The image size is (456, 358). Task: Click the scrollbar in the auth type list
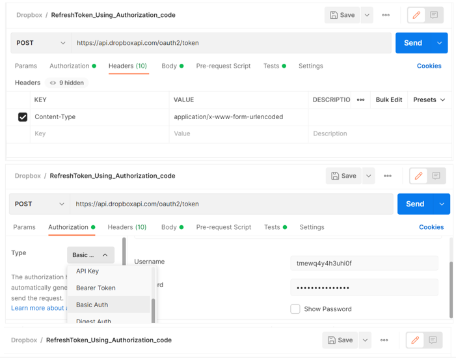[x=154, y=309]
